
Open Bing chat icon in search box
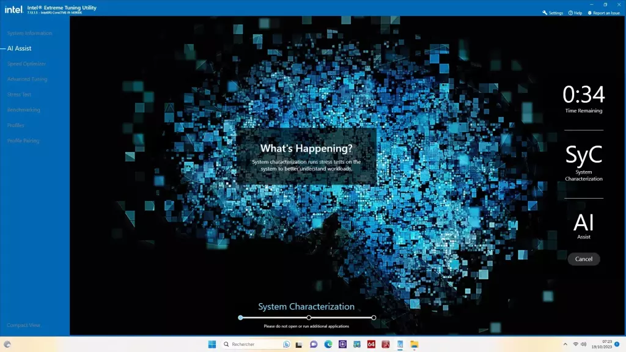pyautogui.click(x=286, y=344)
